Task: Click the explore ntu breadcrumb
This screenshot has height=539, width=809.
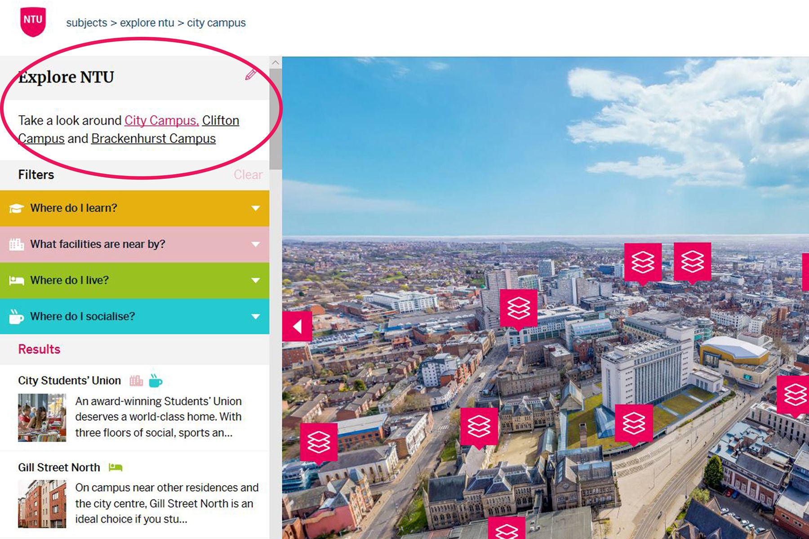Action: coord(147,23)
